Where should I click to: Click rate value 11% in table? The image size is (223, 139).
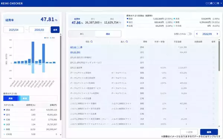[x=164, y=104]
